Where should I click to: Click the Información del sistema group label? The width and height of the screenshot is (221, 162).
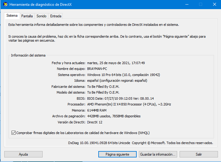(x=28, y=55)
